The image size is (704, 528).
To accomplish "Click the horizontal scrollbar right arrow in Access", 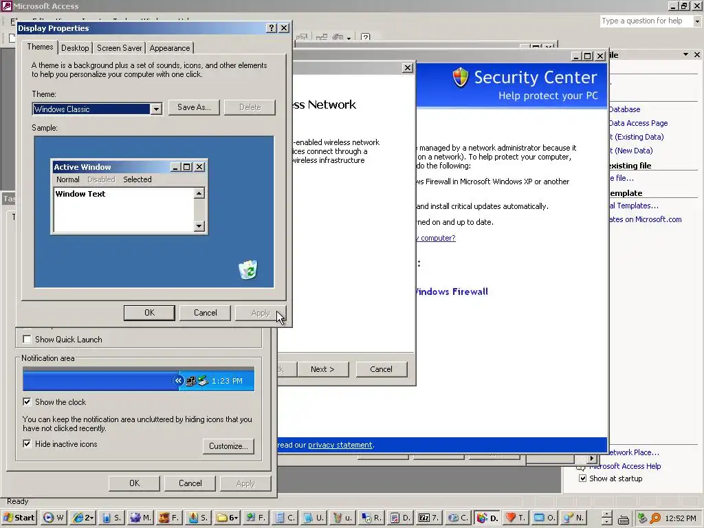I will pyautogui.click(x=592, y=459).
